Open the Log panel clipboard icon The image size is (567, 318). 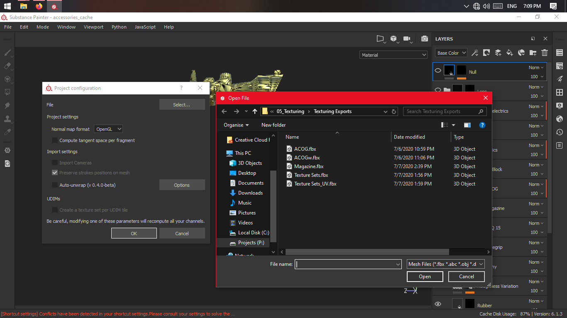(560, 145)
